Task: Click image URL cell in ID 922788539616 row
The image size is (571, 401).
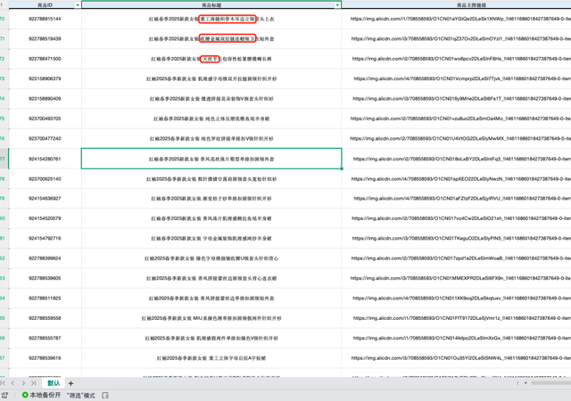Action: (456, 358)
